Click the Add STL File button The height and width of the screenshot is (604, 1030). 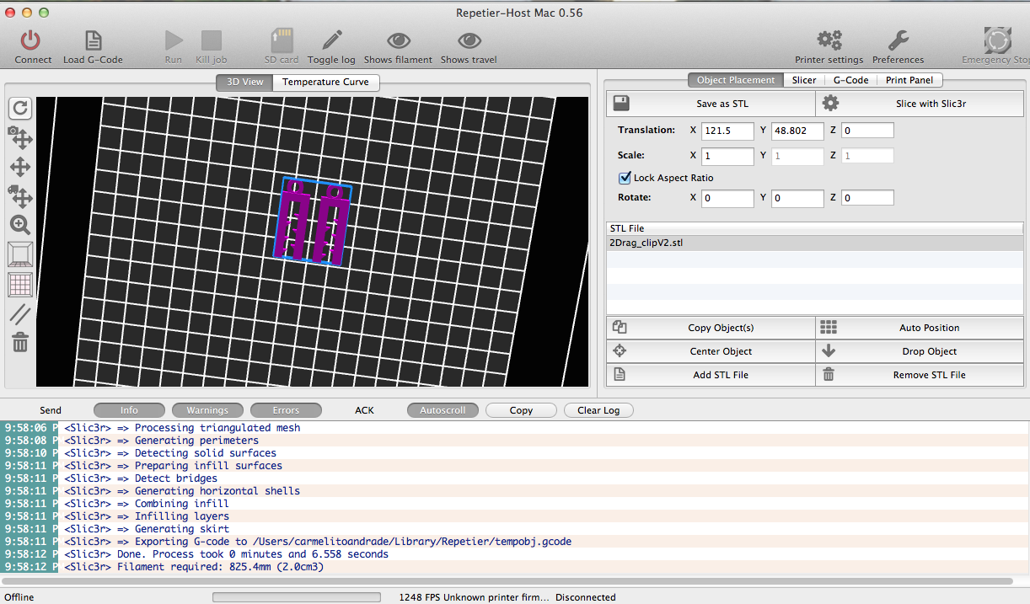tap(711, 375)
